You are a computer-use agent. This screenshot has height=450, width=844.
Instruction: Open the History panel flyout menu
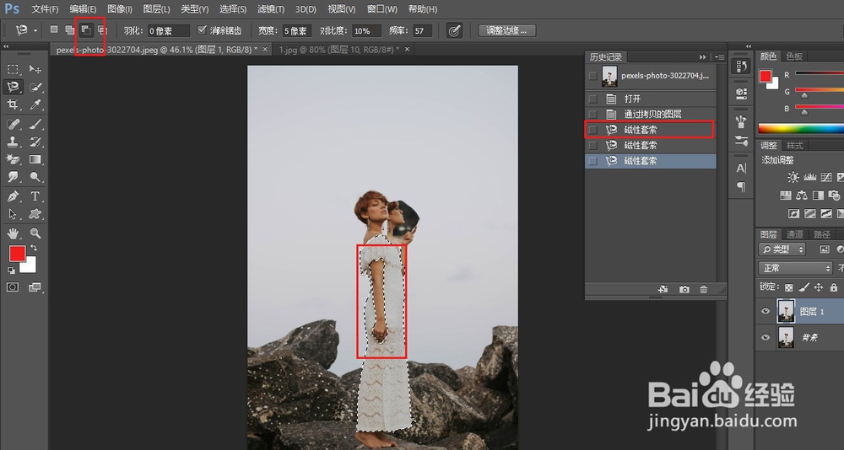point(720,57)
